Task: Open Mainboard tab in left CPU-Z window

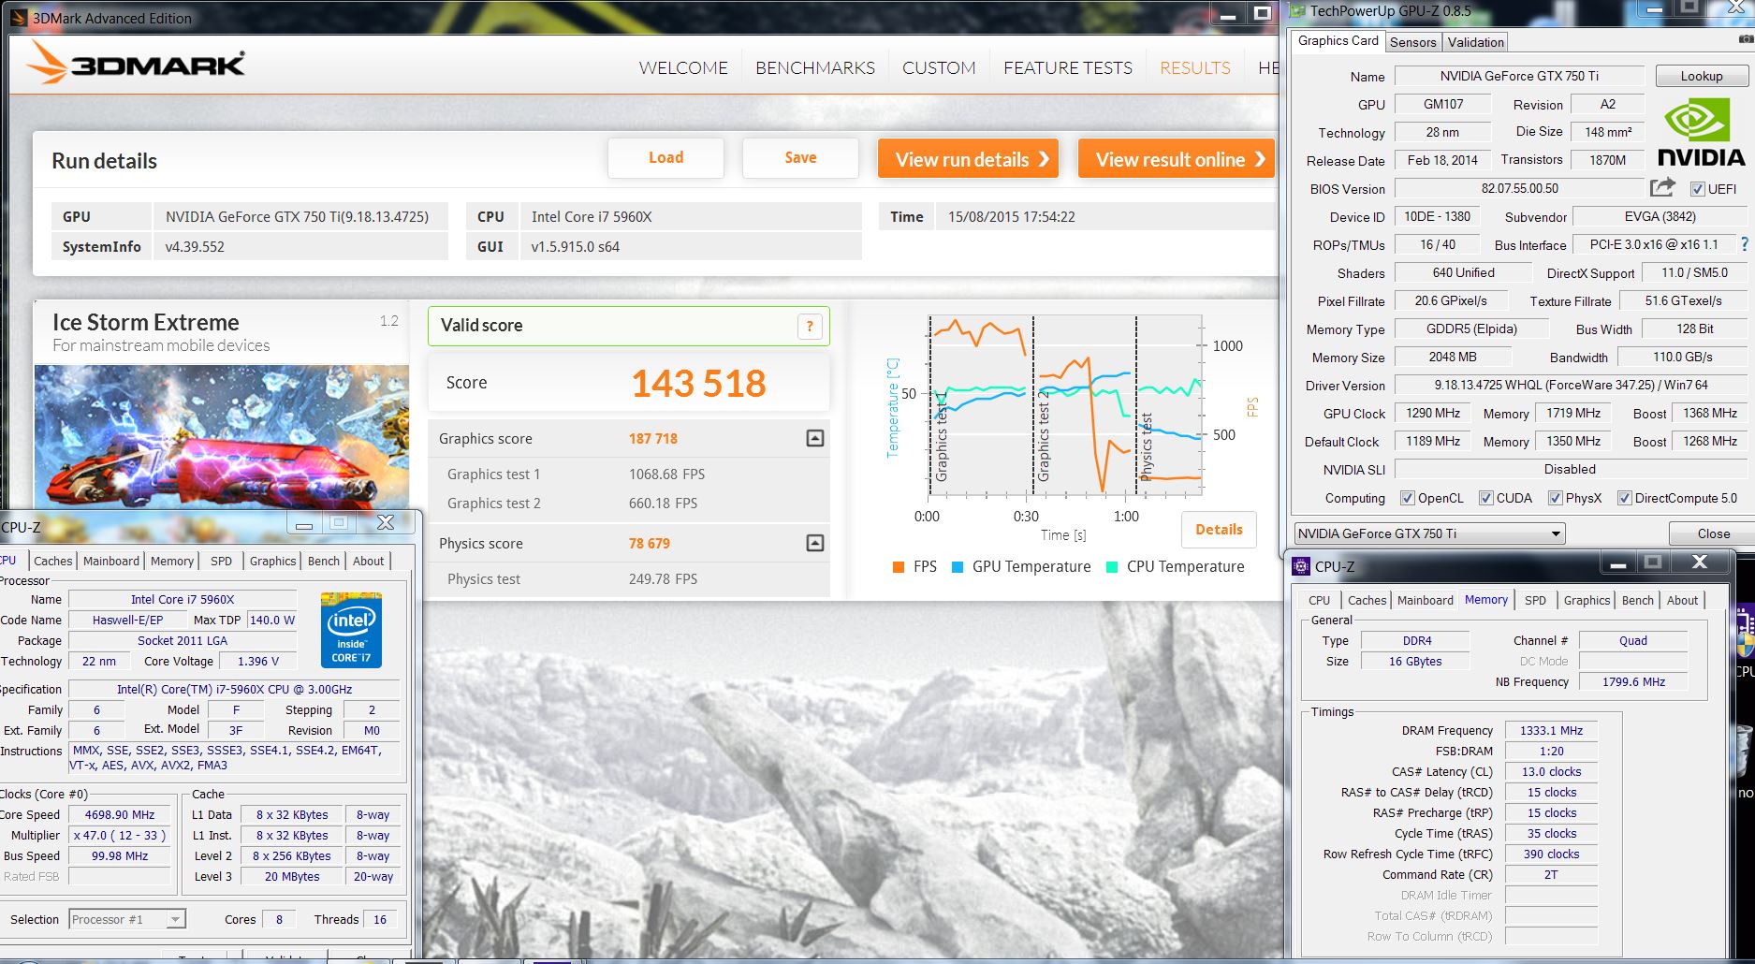Action: (110, 561)
